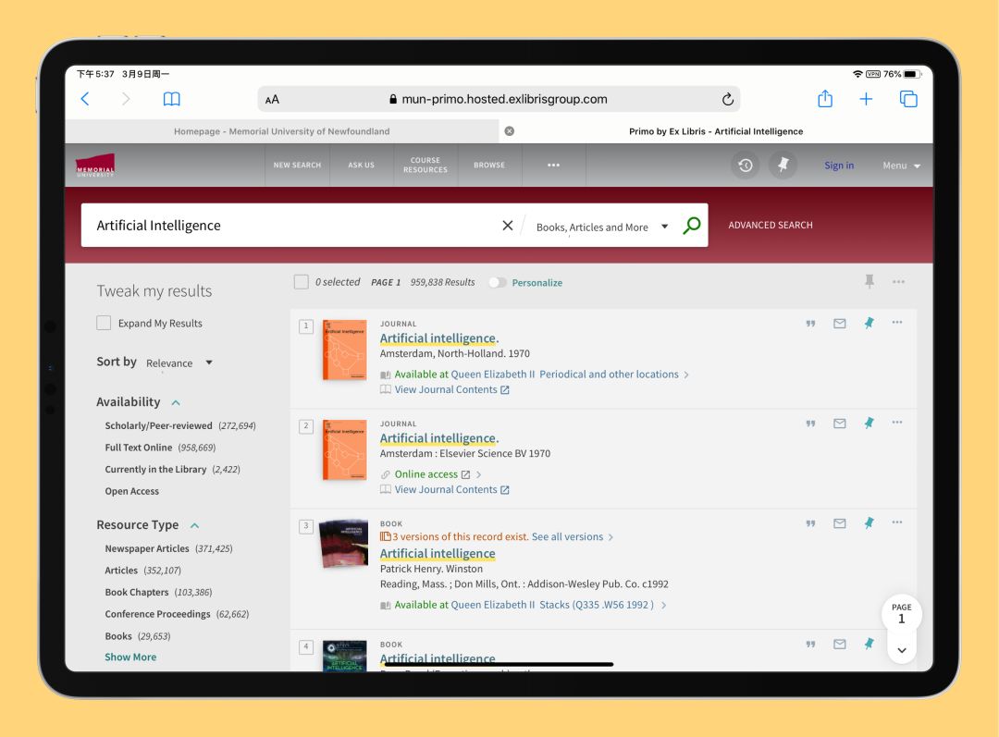Open the NEW SEARCH menu item
The height and width of the screenshot is (737, 999).
pyautogui.click(x=298, y=165)
